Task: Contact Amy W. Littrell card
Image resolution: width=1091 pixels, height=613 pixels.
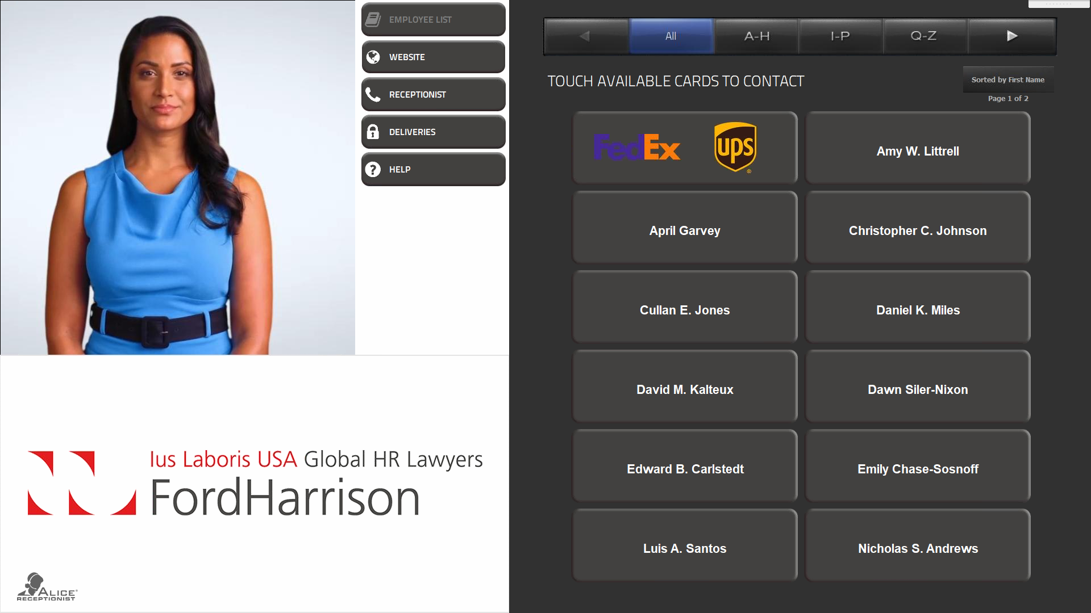Action: tap(918, 151)
